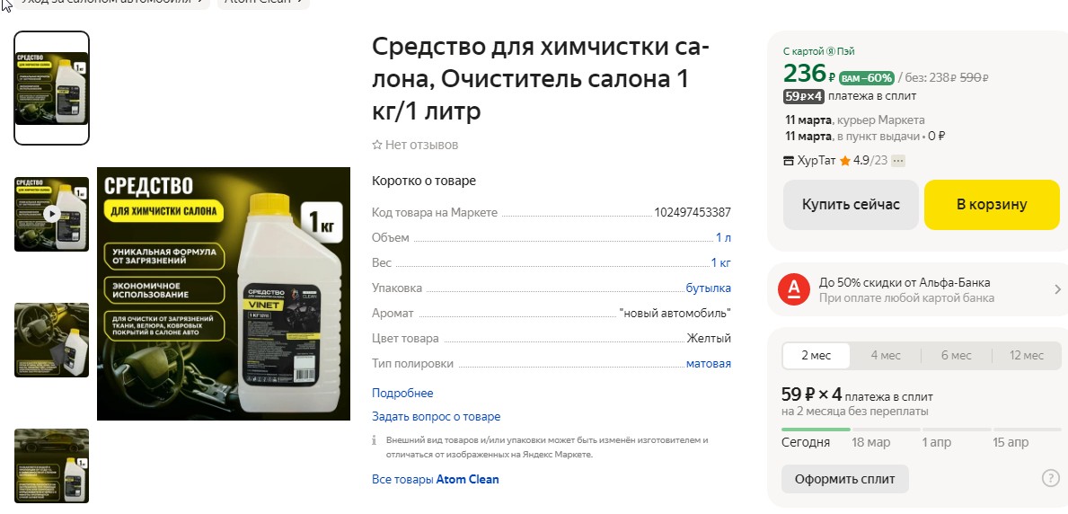Click the orange seller rating star
The width and height of the screenshot is (1068, 514).
845,162
